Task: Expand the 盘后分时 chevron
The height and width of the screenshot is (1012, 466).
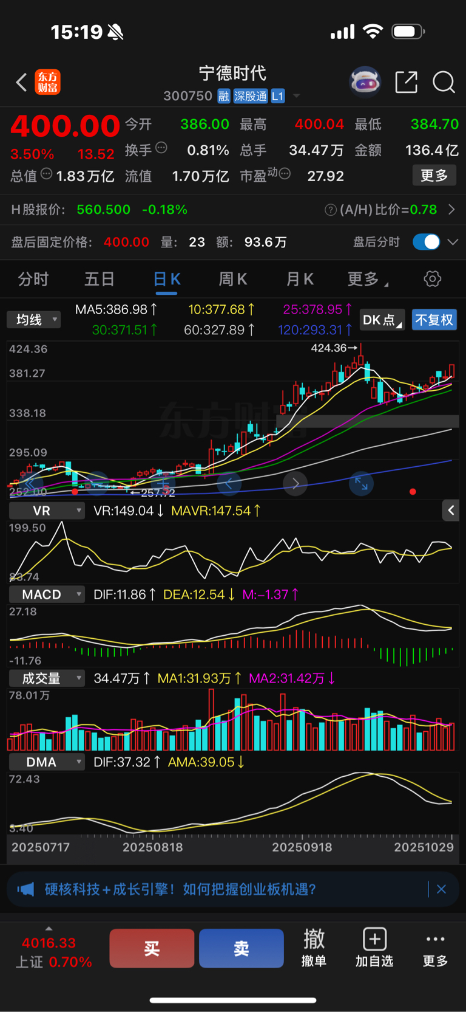Action: pos(453,242)
